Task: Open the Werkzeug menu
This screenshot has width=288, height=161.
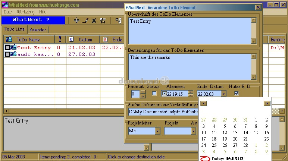Action: coord(25,12)
